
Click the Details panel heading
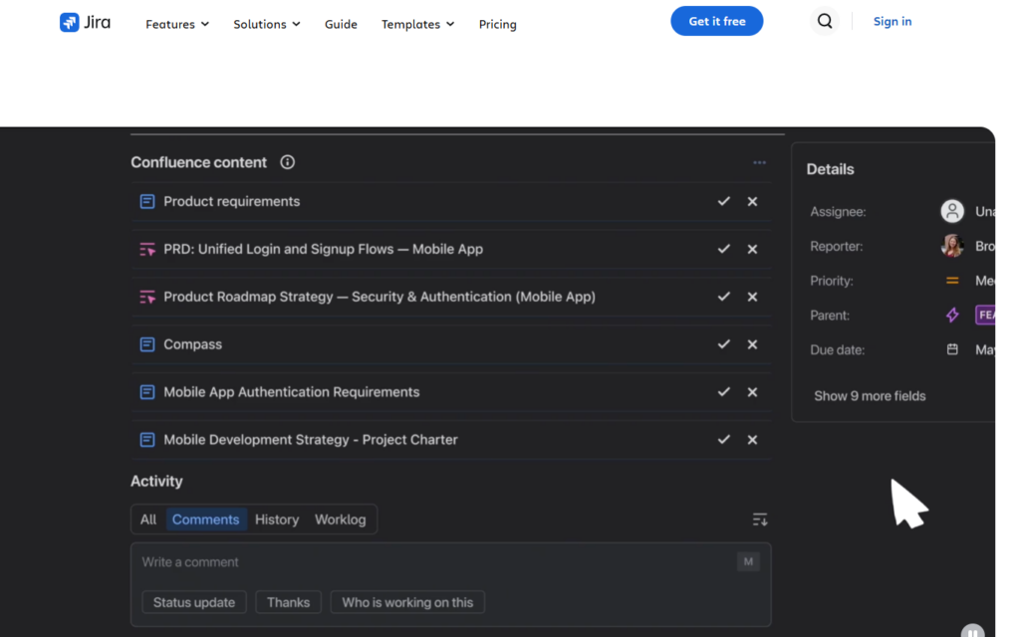(x=830, y=169)
